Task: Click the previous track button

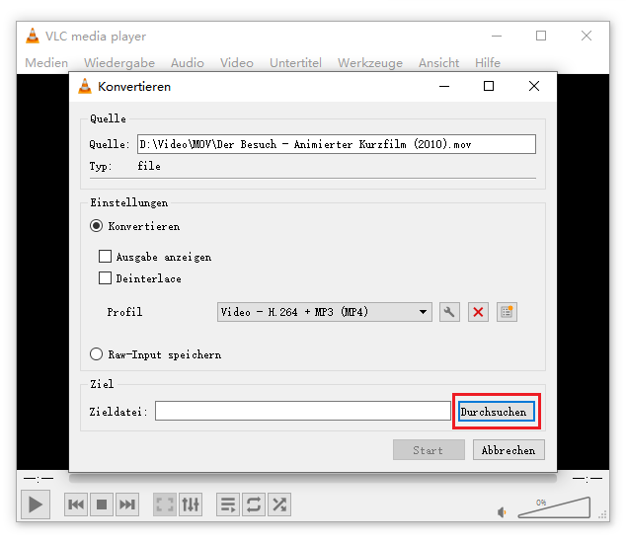Action: point(76,504)
